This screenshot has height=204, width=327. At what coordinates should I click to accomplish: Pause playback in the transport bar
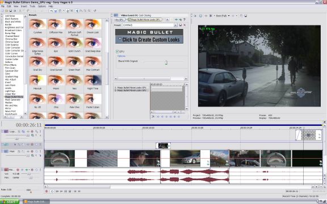pyautogui.click(x=65, y=192)
